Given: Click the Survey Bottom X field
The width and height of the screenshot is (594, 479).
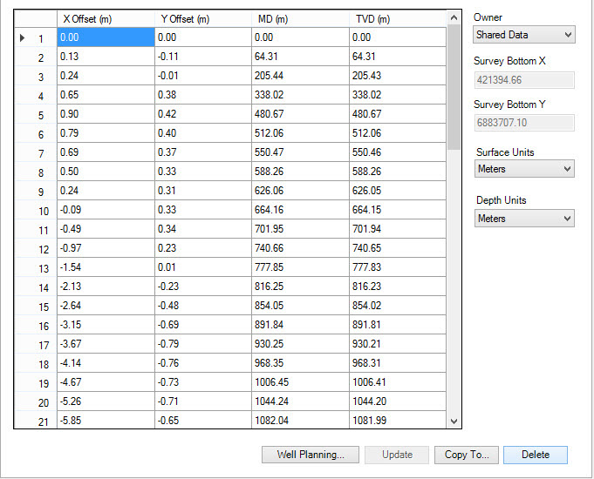Looking at the screenshot, I should point(523,80).
